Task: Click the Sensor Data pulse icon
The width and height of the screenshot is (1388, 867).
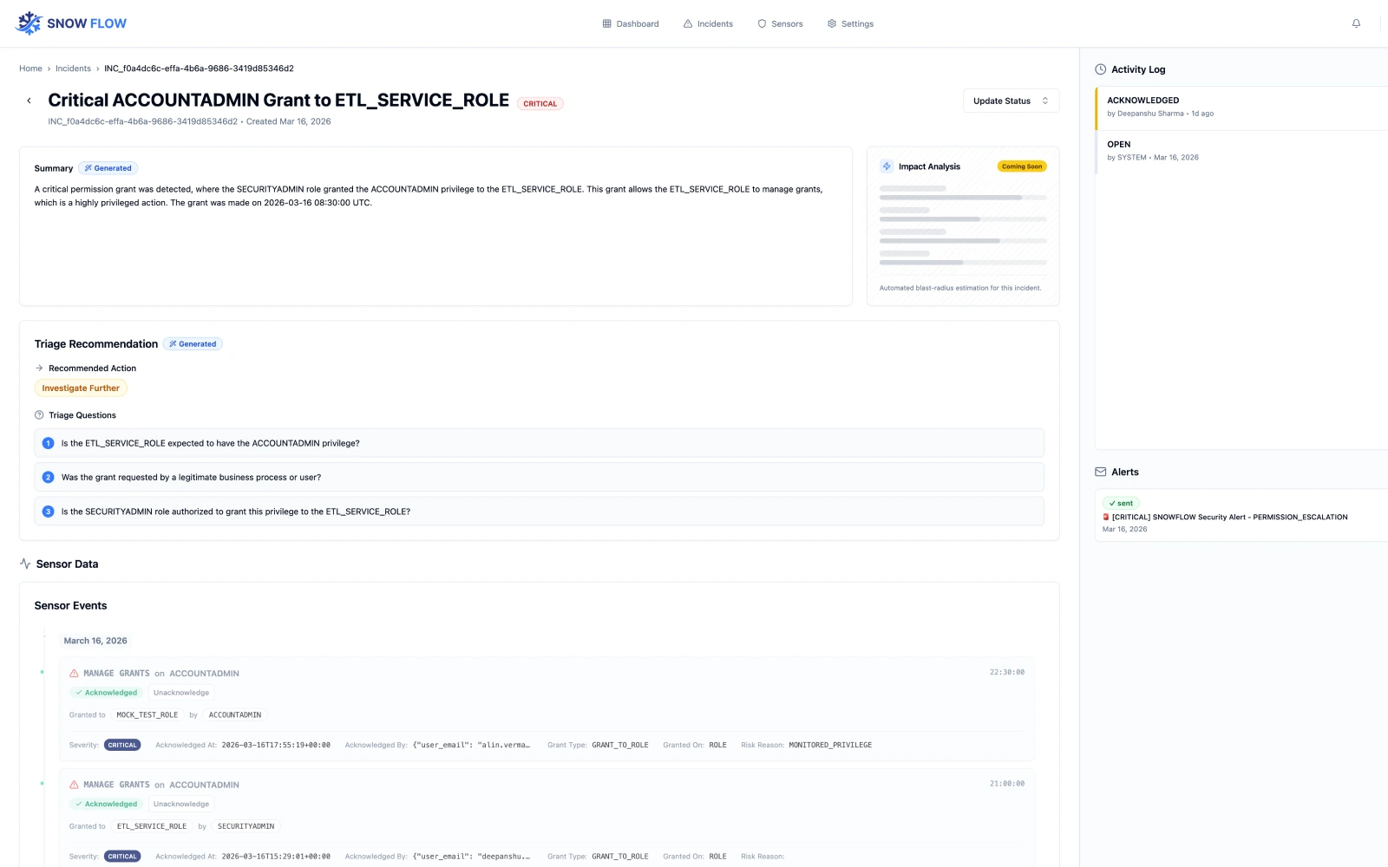Action: tap(25, 564)
